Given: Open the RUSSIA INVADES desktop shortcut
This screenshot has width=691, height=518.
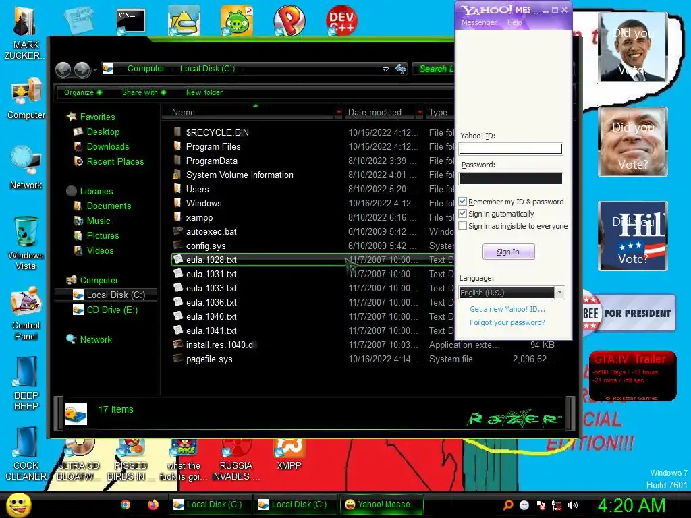Looking at the screenshot, I should 236,460.
